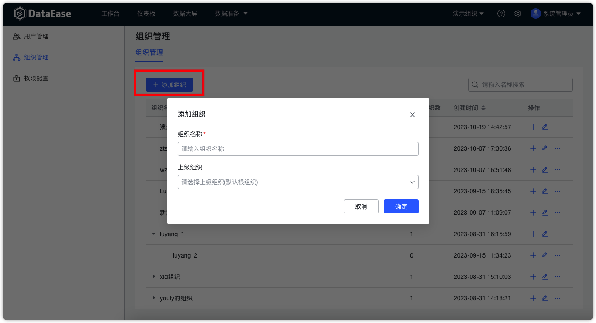Edit the xld组织 organization
Image resolution: width=596 pixels, height=323 pixels.
tap(545, 277)
